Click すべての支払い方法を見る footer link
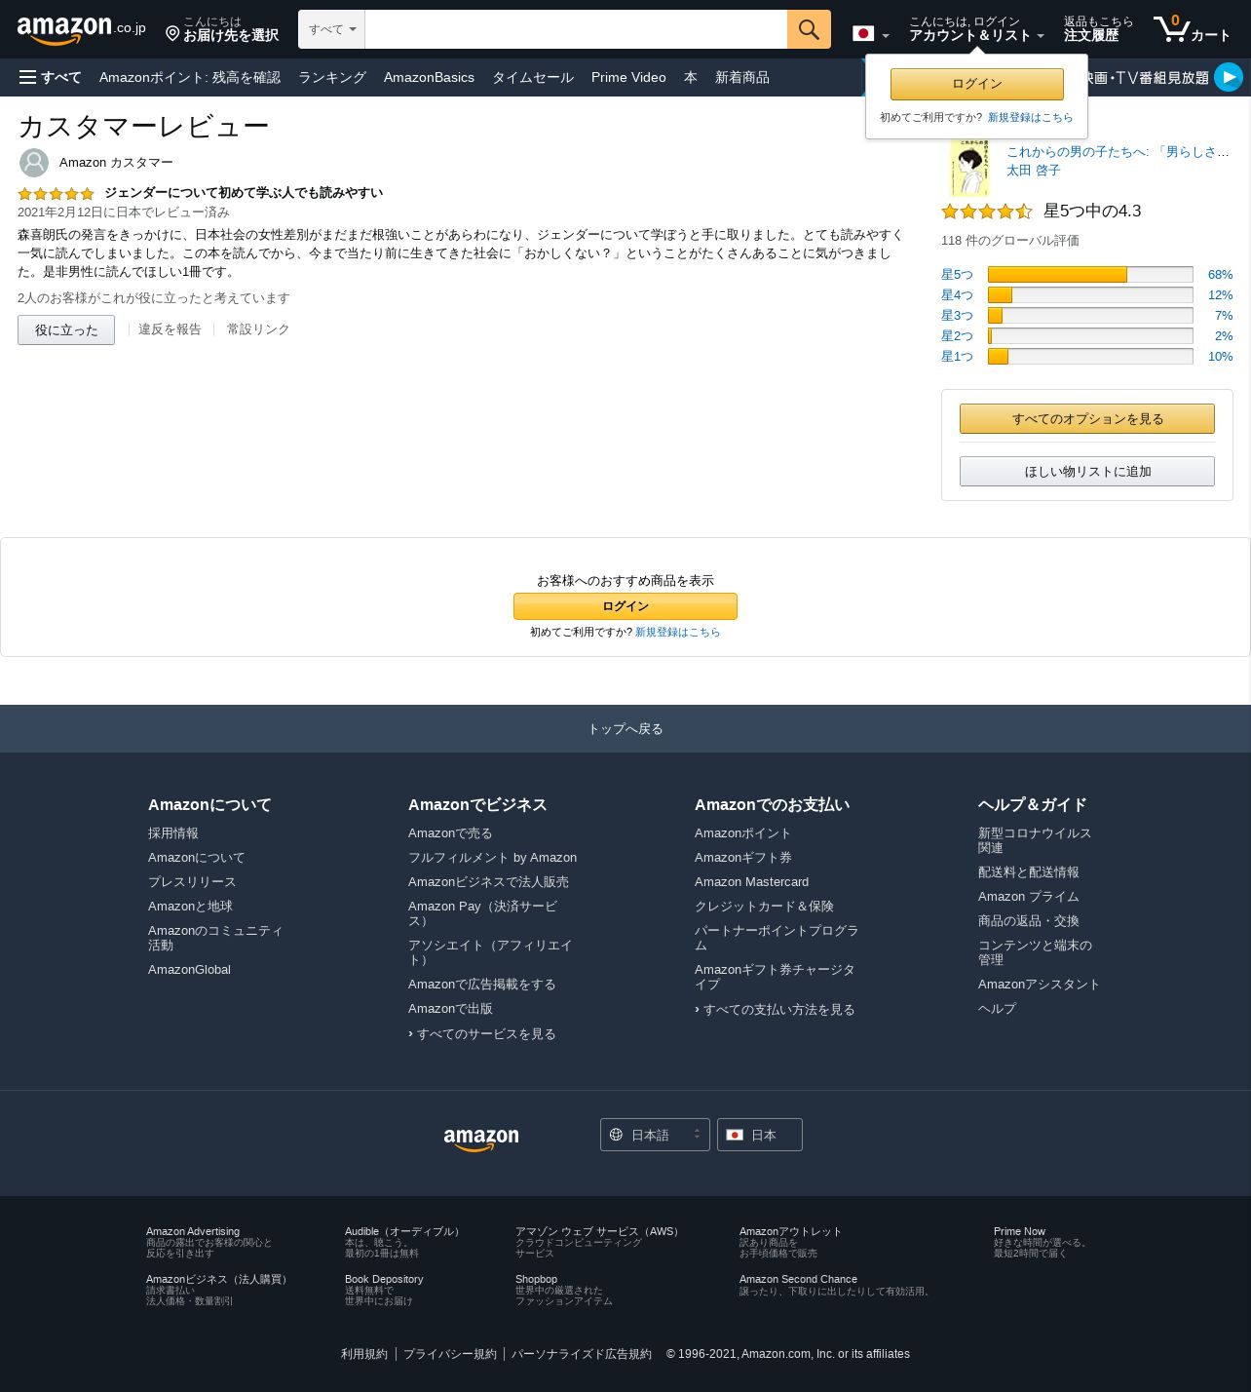The image size is (1251, 1392). point(779,1010)
